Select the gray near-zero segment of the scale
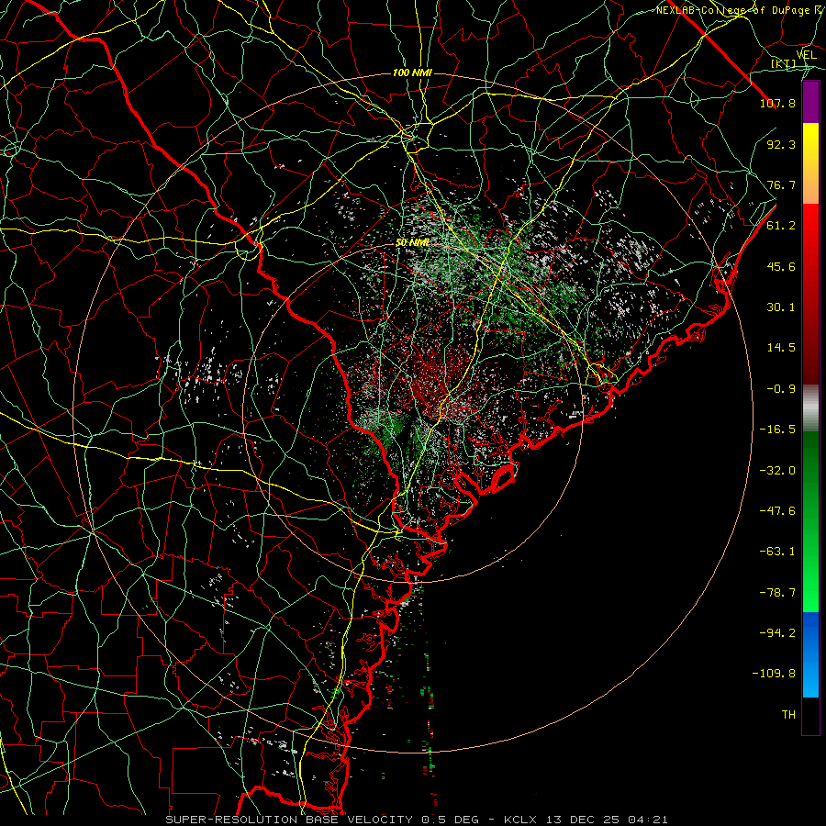This screenshot has width=826, height=826. click(x=810, y=408)
